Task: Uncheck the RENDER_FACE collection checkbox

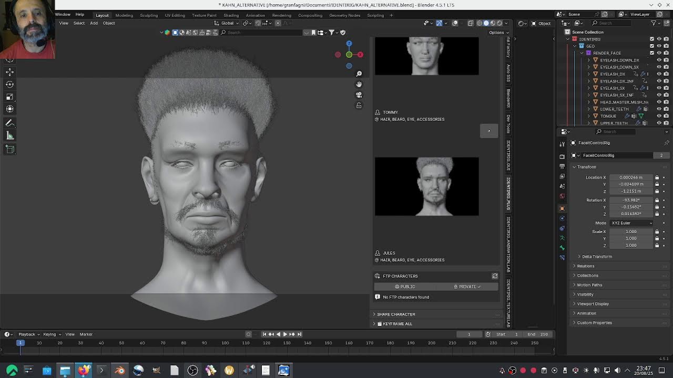Action: point(652,53)
